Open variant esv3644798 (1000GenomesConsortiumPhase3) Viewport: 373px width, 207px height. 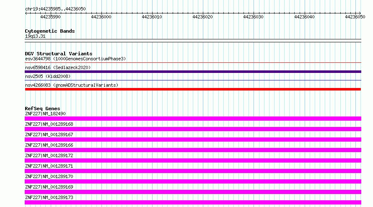pos(75,59)
